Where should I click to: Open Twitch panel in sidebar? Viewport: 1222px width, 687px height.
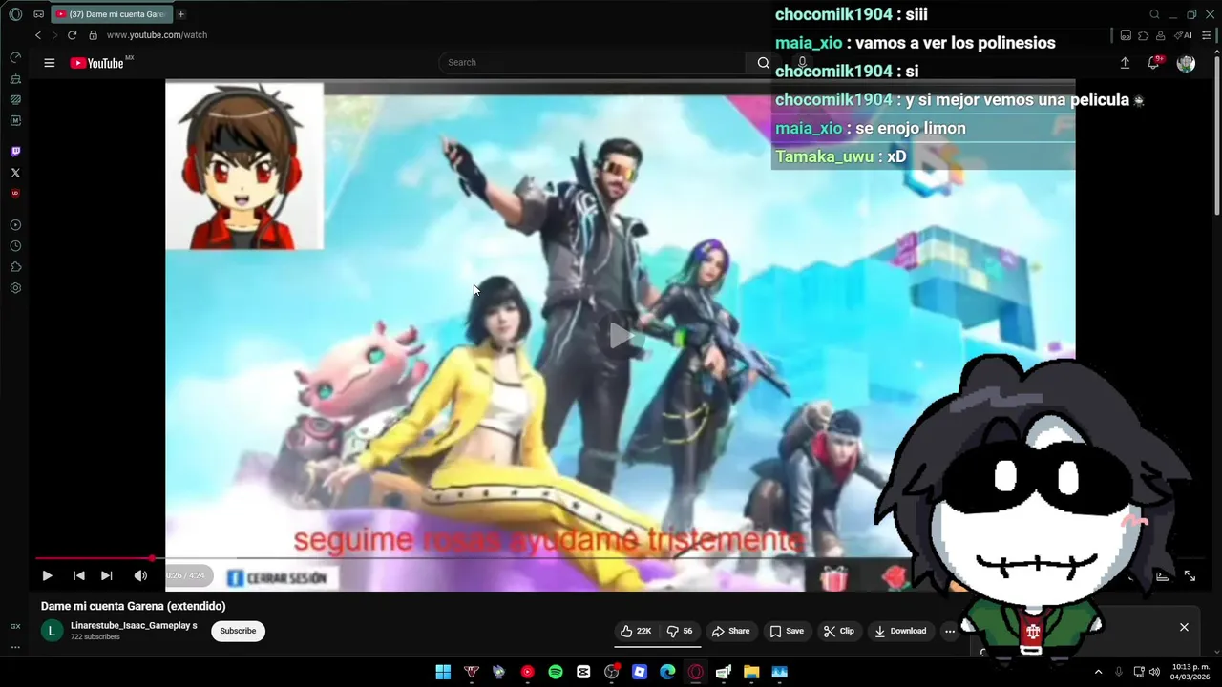15,151
